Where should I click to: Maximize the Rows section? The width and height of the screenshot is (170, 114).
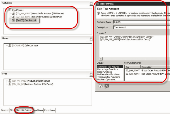(x=91, y=39)
